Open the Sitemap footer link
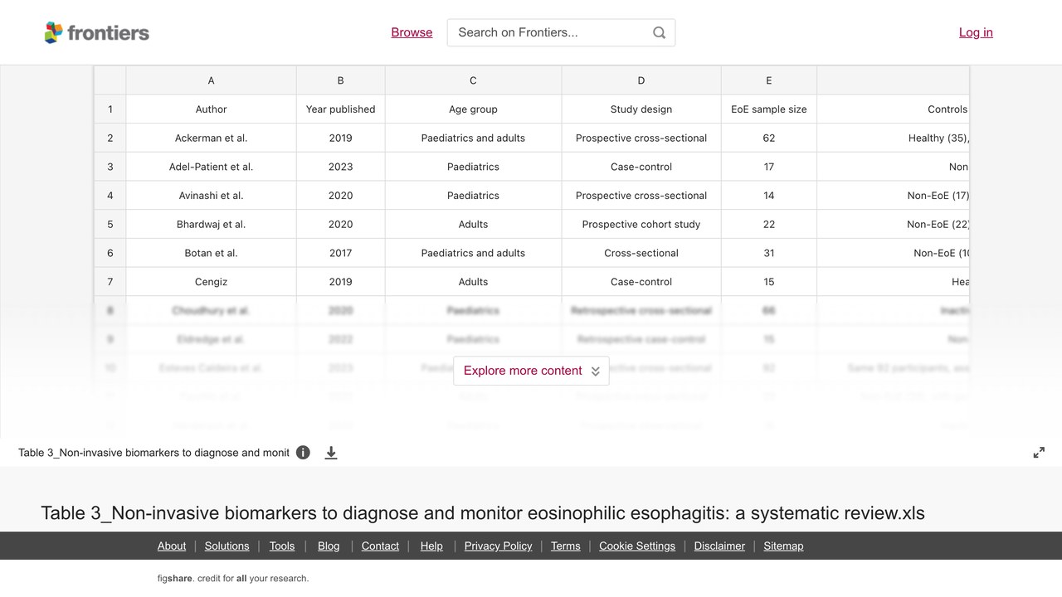 [783, 546]
